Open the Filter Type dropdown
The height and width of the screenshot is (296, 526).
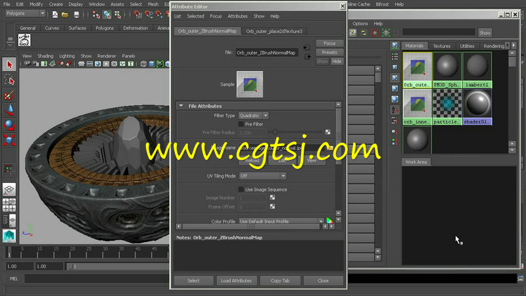click(x=254, y=116)
